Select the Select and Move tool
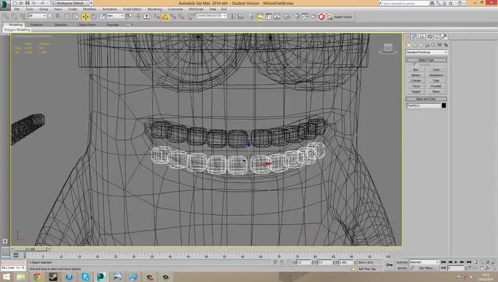The height and width of the screenshot is (282, 498). tap(86, 16)
